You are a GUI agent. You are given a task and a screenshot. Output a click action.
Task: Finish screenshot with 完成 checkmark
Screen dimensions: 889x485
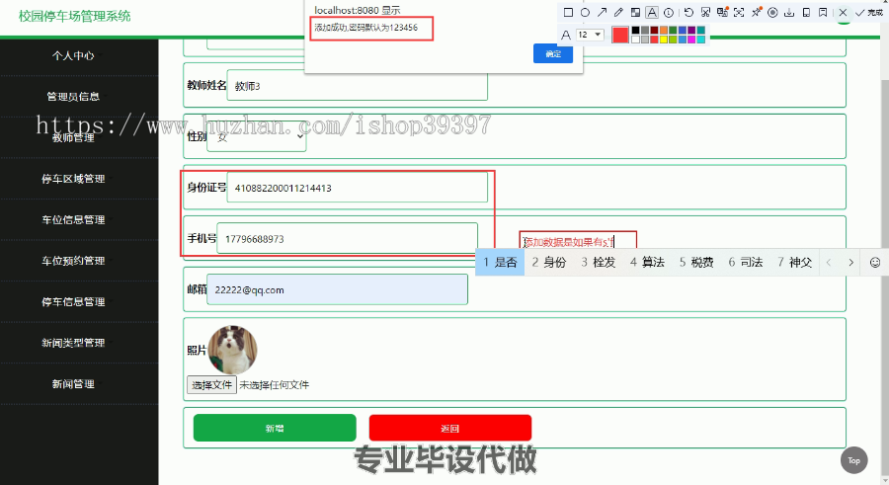point(868,13)
